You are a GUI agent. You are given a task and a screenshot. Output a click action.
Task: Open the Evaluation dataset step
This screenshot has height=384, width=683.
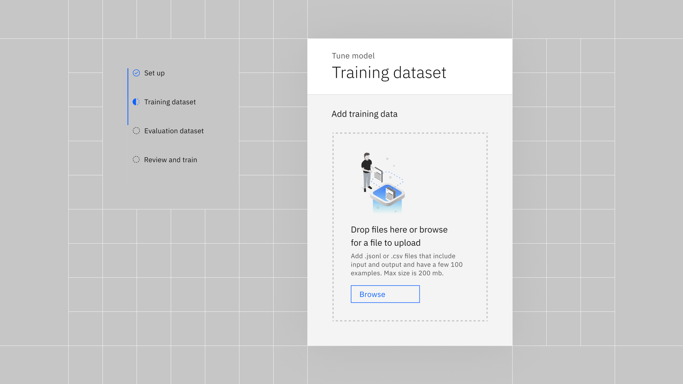(174, 131)
